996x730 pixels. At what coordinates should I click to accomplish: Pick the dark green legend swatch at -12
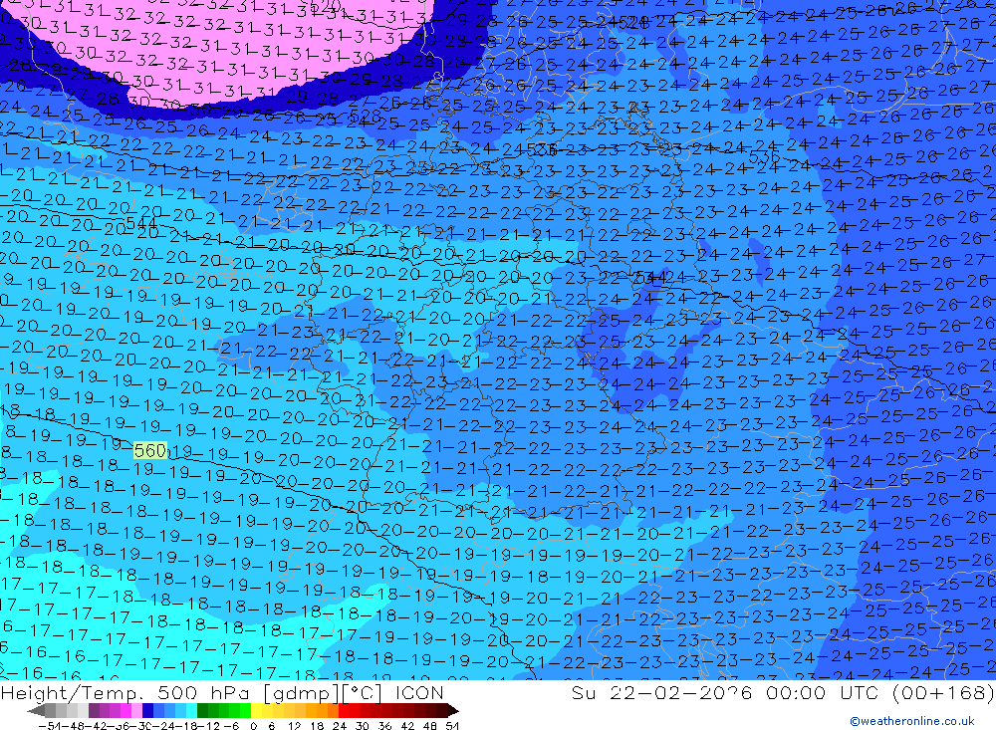tap(202, 710)
